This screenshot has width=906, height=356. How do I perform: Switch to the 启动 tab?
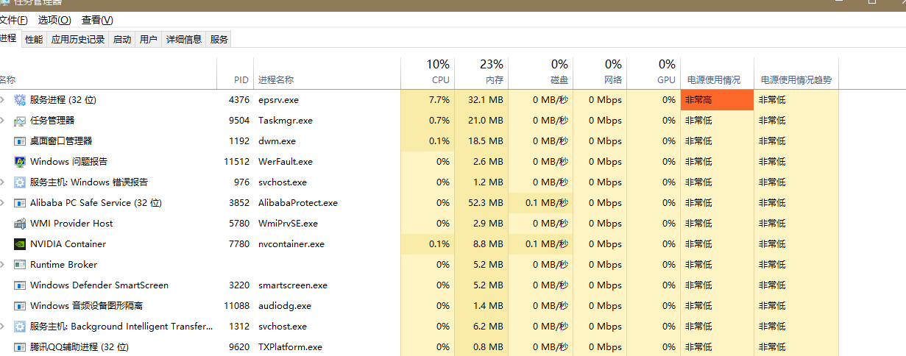click(122, 40)
